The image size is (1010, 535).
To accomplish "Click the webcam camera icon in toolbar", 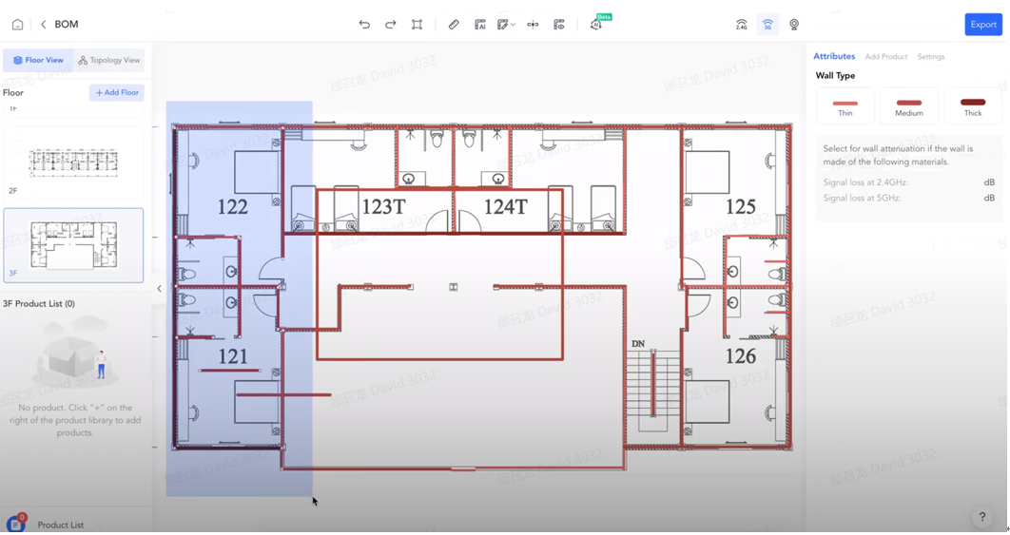I will (x=794, y=25).
